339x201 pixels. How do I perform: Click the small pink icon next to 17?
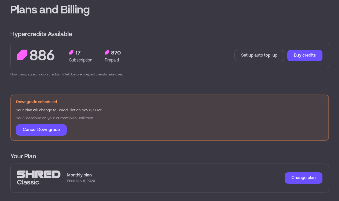pyautogui.click(x=71, y=53)
